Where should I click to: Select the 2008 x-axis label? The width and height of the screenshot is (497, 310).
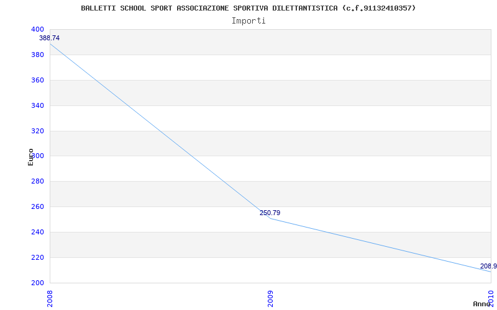point(50,298)
